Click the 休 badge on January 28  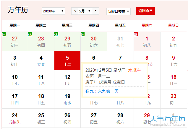[x=30, y=34]
